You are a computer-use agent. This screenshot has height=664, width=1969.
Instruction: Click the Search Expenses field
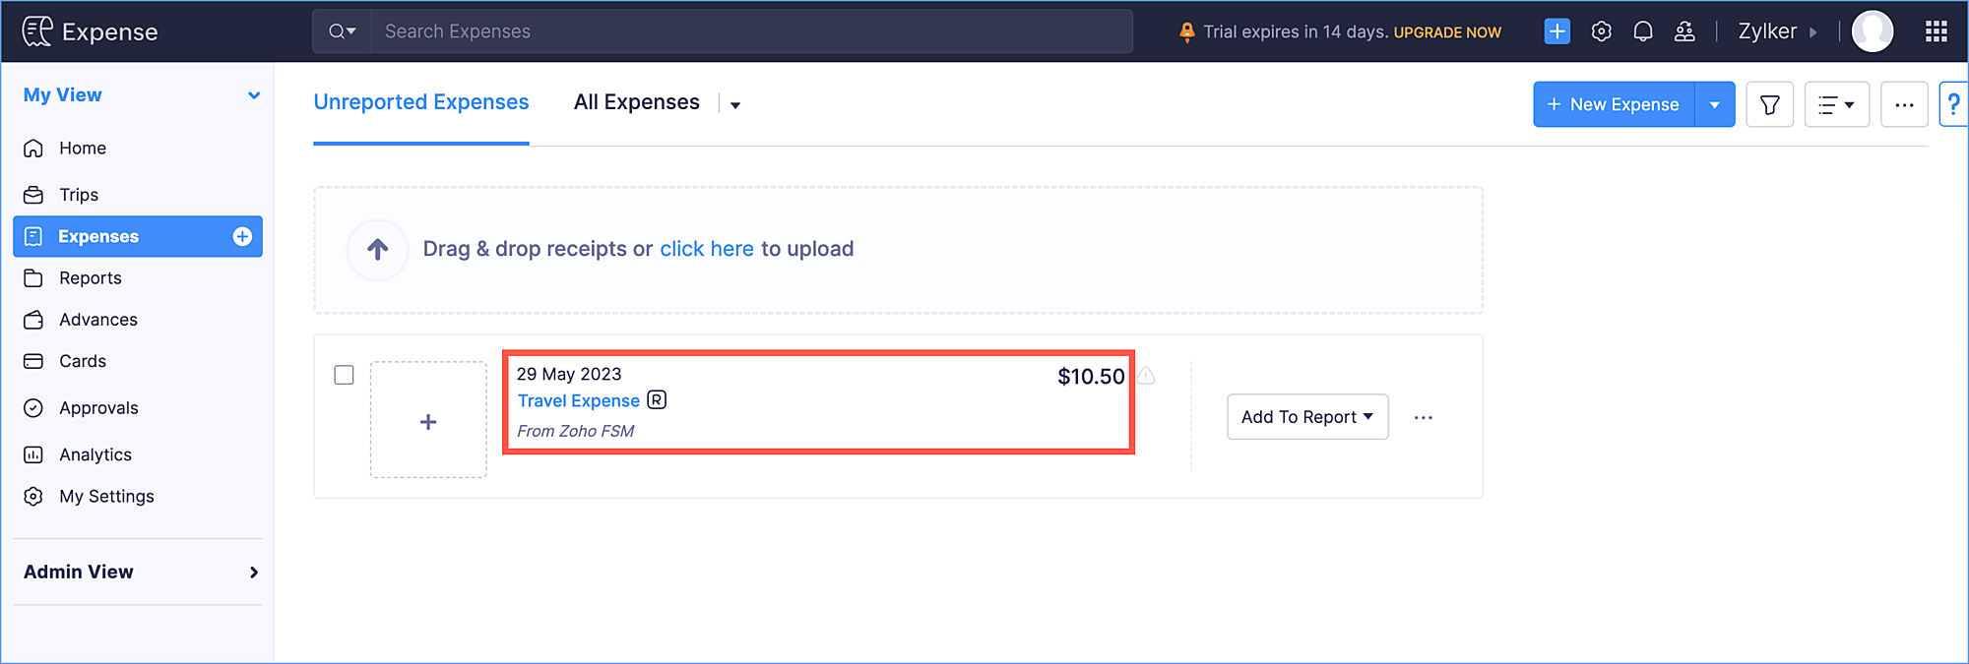[x=750, y=31]
